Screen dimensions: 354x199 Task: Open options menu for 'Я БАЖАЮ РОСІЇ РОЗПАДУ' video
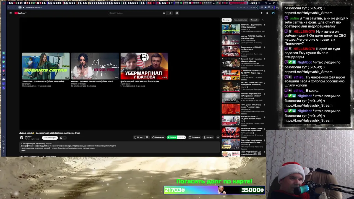pyautogui.click(x=265, y=48)
